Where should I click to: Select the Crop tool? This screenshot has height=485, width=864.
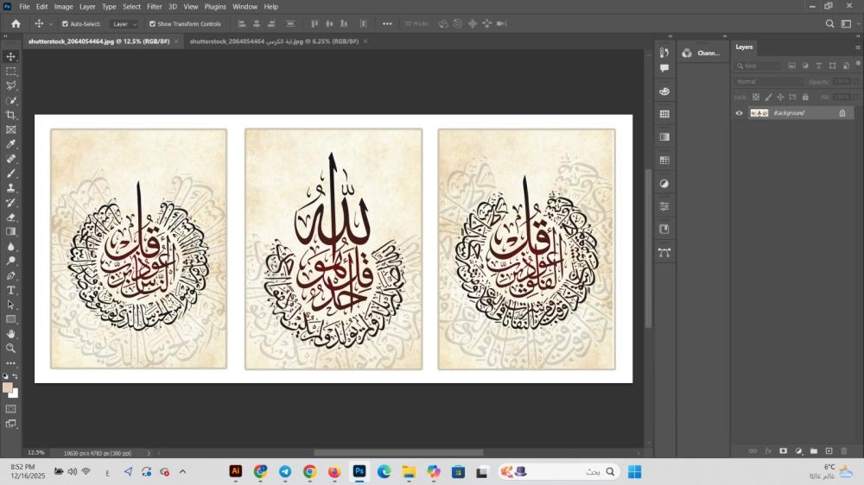(11, 115)
